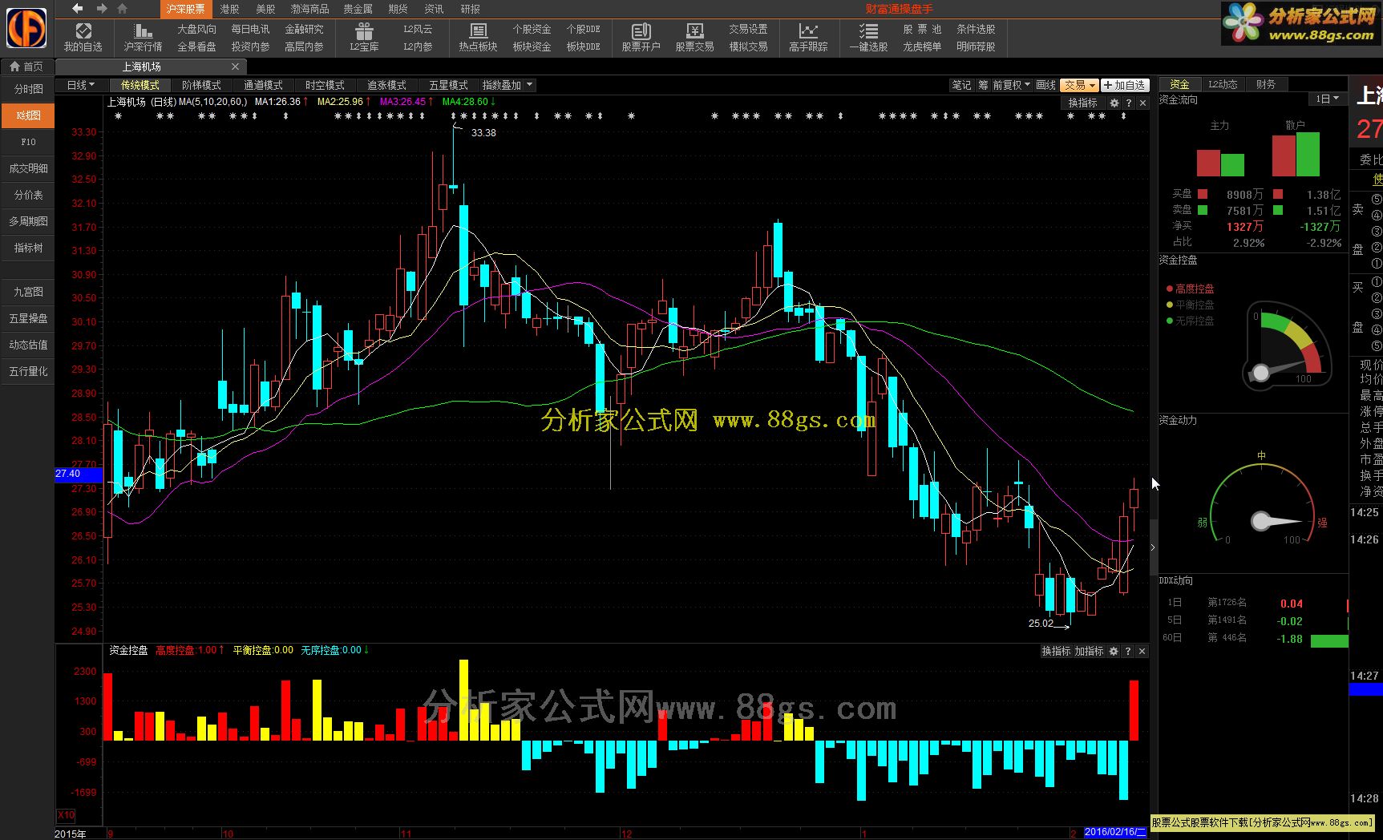The image size is (1383, 840).
Task: Switch to 财务 tab
Action: point(1266,84)
